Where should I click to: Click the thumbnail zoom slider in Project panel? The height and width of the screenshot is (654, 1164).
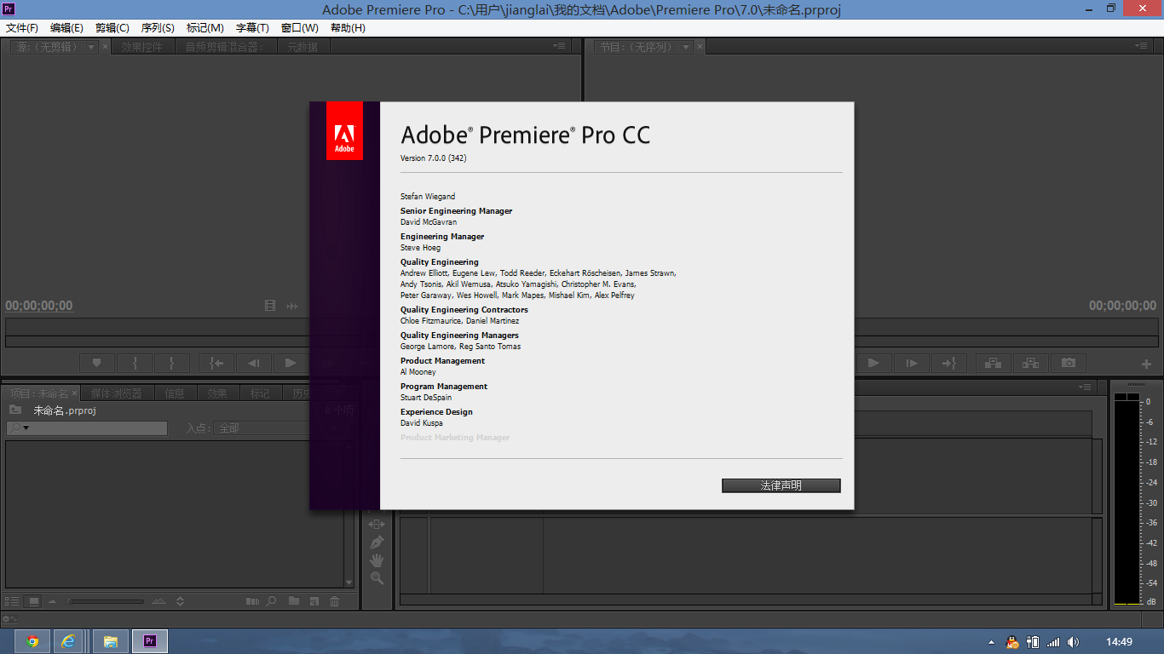106,601
